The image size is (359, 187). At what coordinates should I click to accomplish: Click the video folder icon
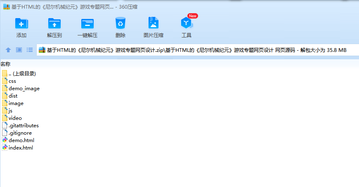point(5,118)
